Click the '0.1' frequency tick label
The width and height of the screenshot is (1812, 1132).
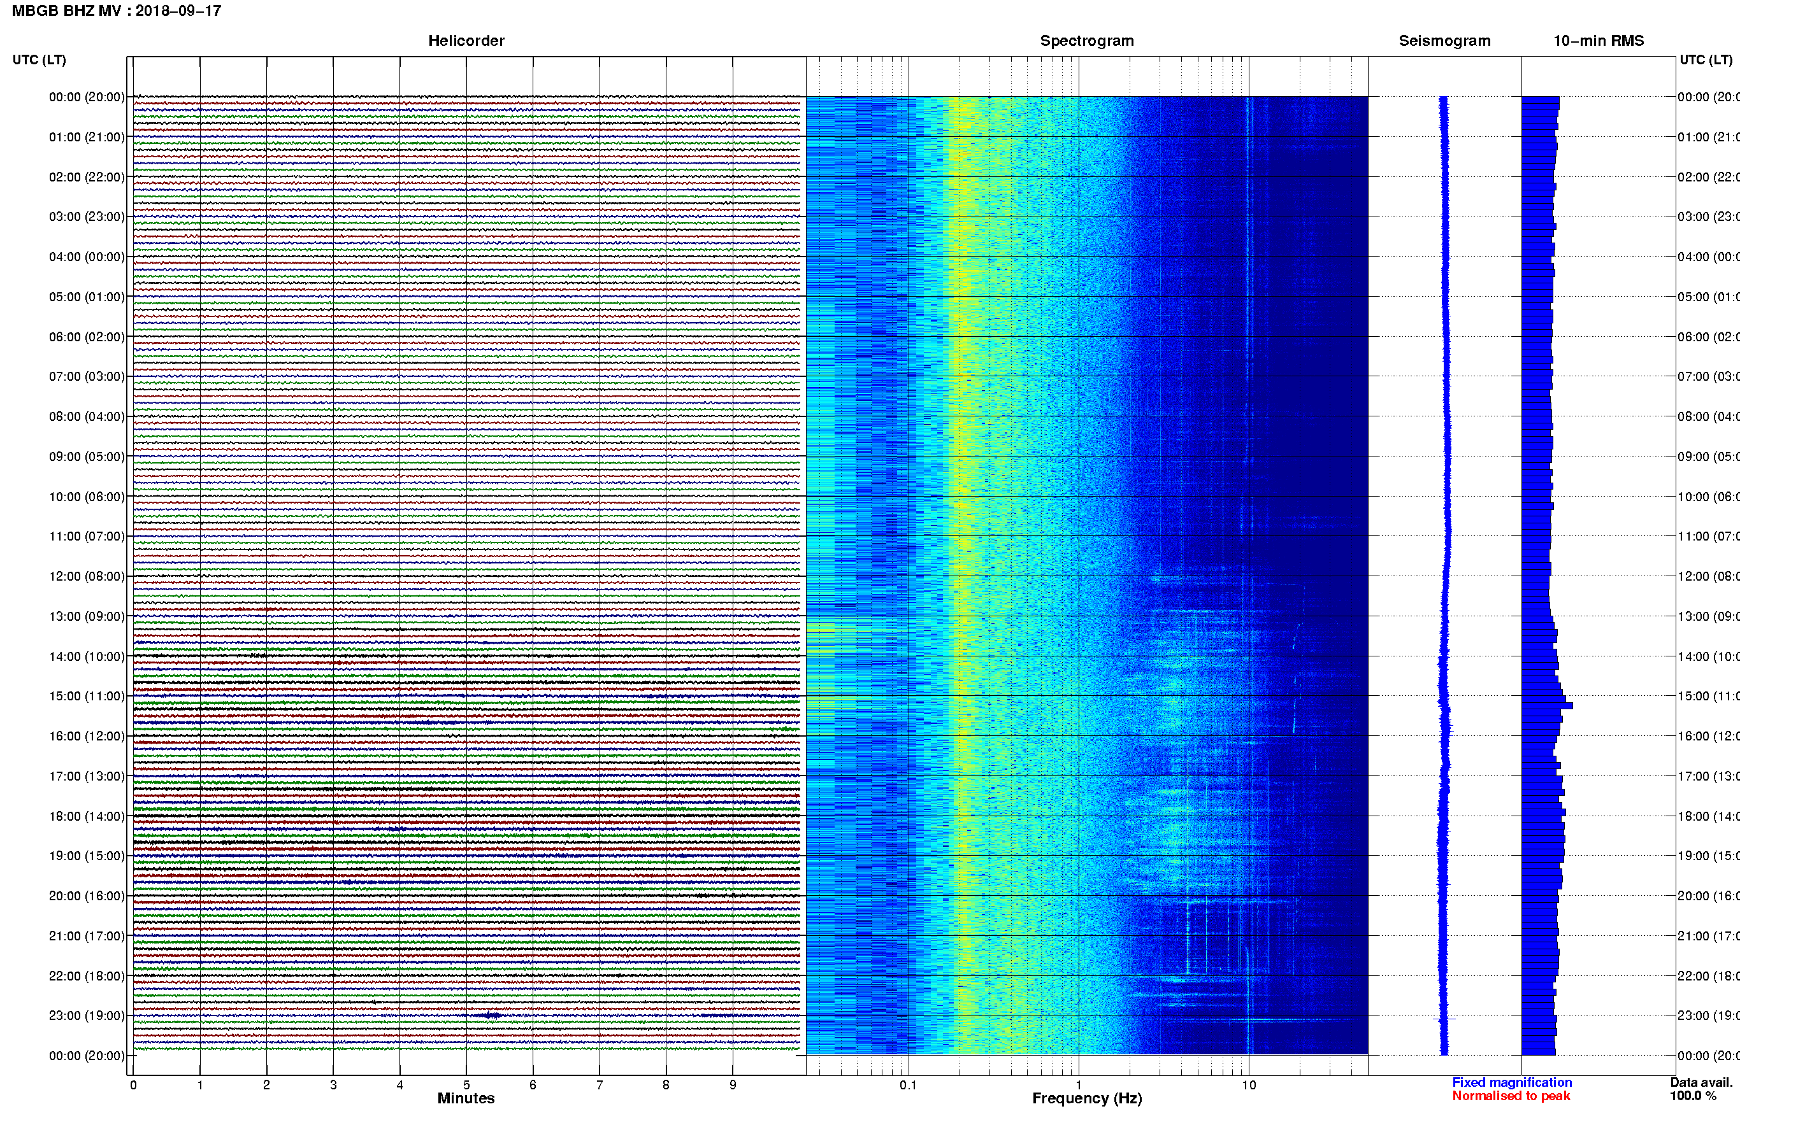coord(908,1085)
